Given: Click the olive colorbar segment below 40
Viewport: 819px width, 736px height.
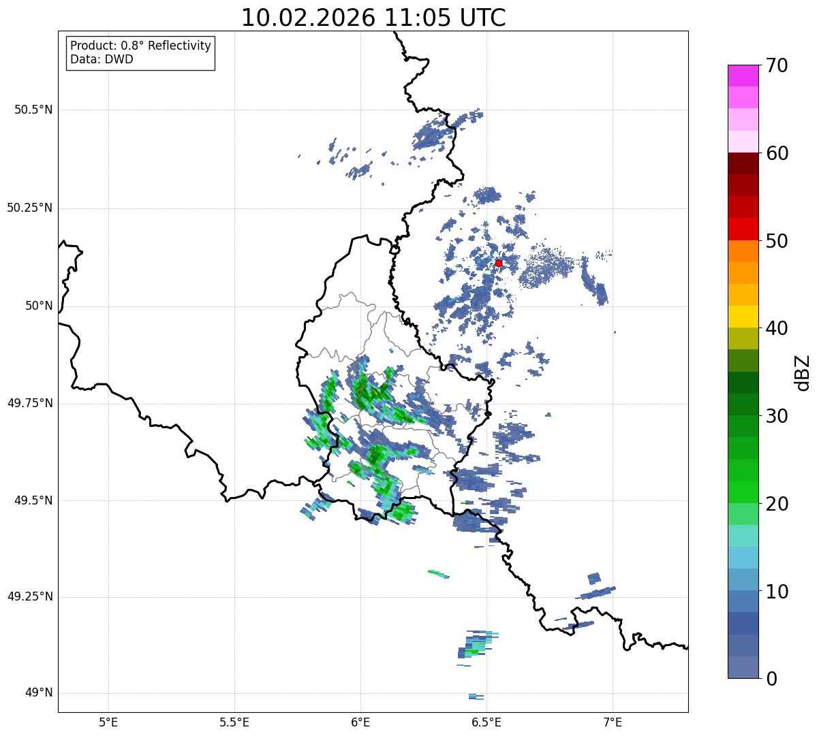Looking at the screenshot, I should coord(743,338).
